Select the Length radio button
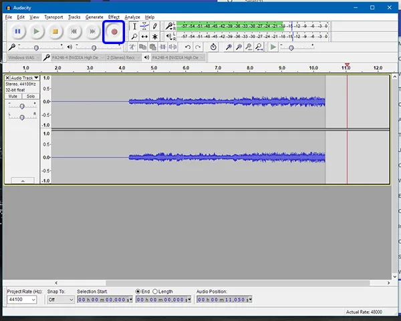 click(x=155, y=292)
